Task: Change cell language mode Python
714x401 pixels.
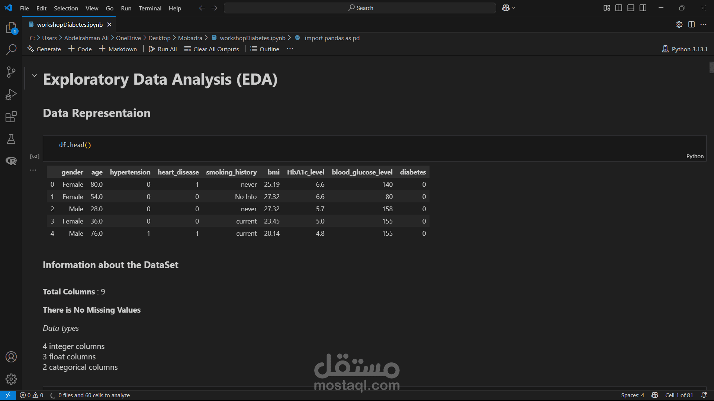Action: coord(695,156)
